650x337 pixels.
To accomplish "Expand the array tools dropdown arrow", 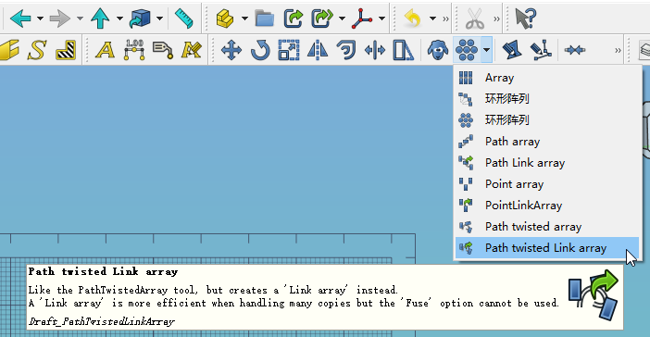I will 487,50.
